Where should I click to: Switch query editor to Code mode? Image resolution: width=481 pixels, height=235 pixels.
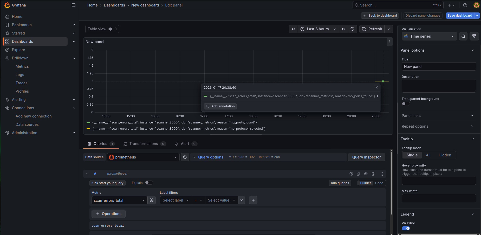[379, 183]
